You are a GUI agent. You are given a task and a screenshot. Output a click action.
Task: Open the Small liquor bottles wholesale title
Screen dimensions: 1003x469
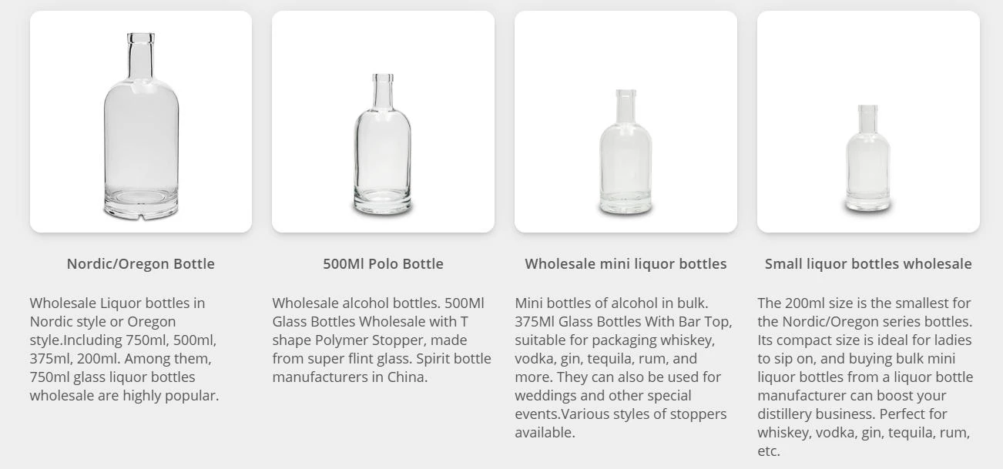[868, 263]
